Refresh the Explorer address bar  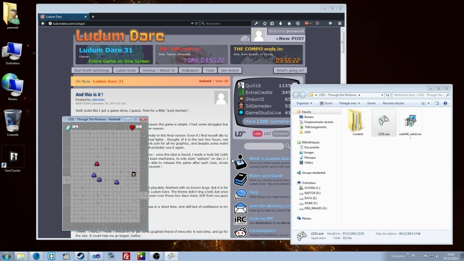pyautogui.click(x=388, y=95)
